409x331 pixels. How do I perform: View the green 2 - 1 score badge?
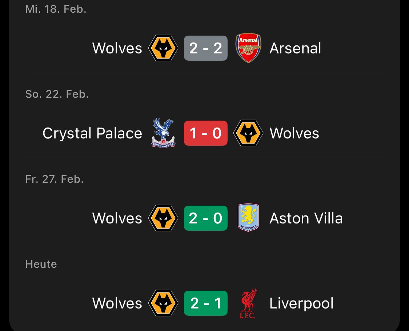point(205,303)
